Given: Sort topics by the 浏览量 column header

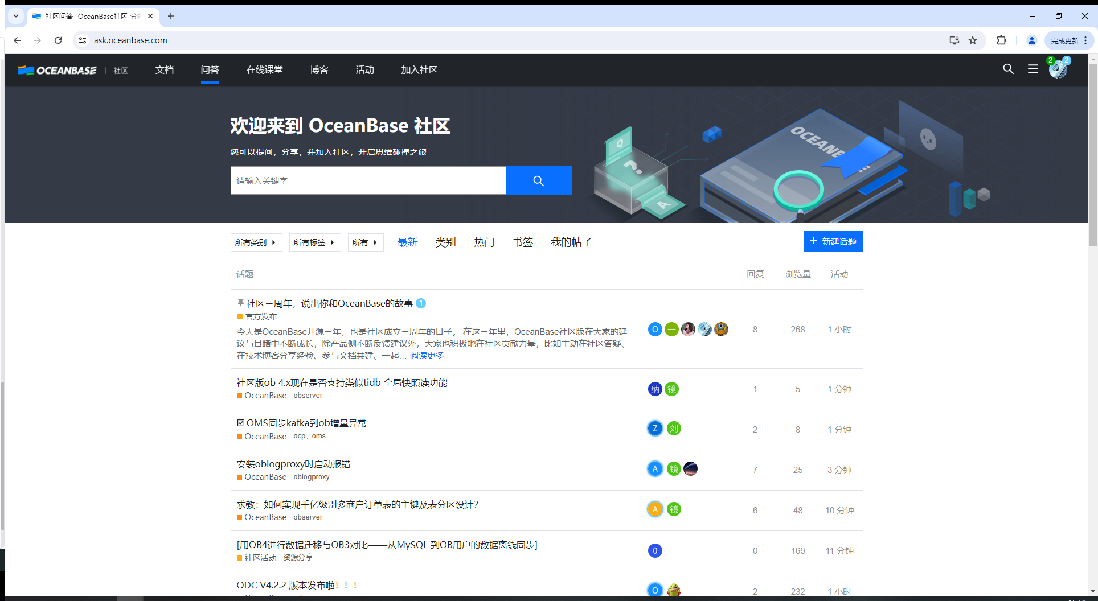Looking at the screenshot, I should [x=798, y=274].
